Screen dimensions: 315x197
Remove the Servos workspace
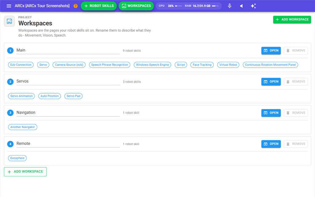point(296,82)
